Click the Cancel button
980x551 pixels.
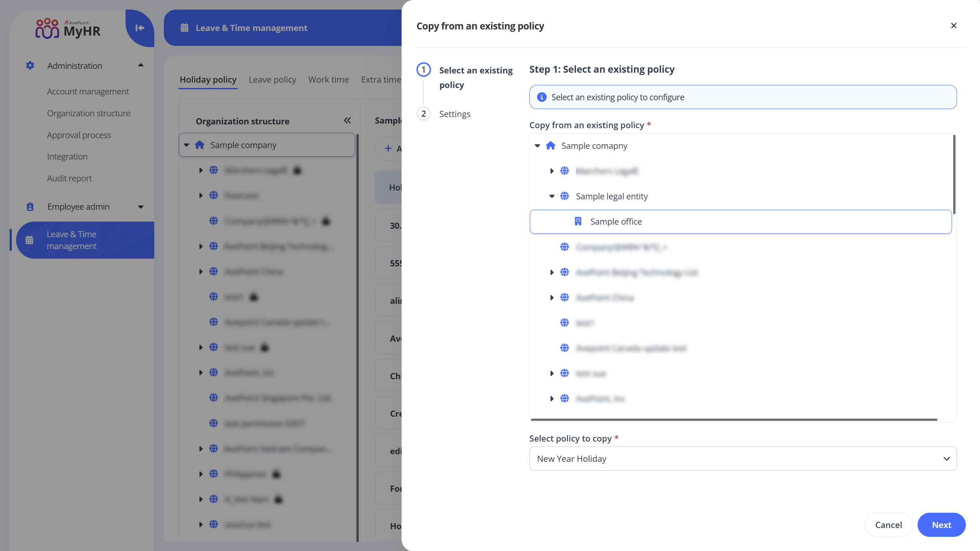(x=888, y=525)
